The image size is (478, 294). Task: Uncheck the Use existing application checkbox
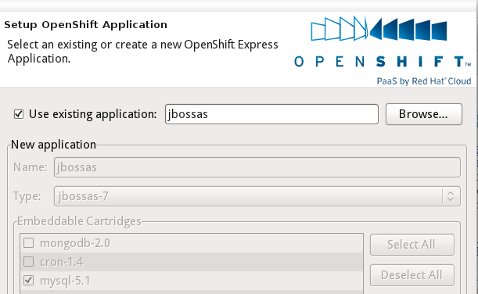point(19,114)
